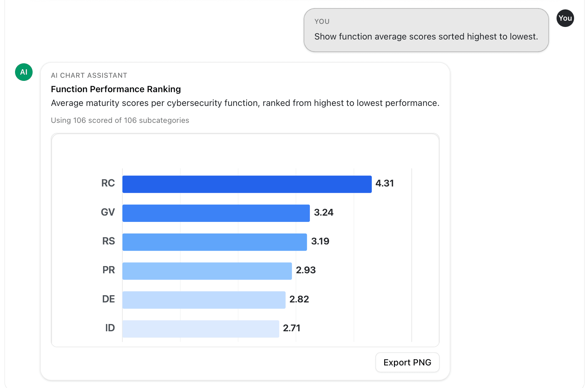Click the black You avatar icon
Screen dimensions: 586x388
(x=565, y=18)
